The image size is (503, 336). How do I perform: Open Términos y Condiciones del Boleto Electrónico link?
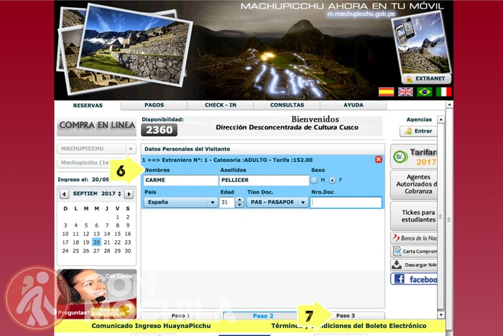pyautogui.click(x=349, y=326)
